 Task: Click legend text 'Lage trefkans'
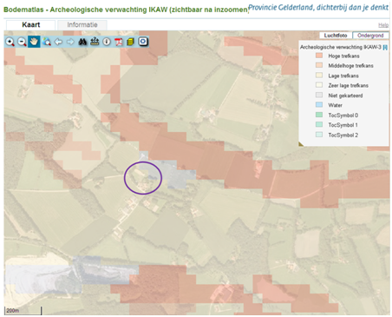[343, 76]
